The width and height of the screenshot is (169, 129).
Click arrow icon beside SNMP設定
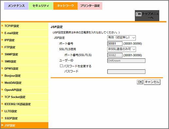point(2,54)
